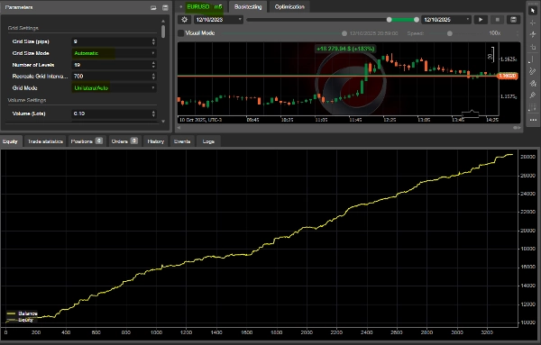Switch to the Optimization tab
Image resolution: width=541 pixels, height=345 pixels.
pyautogui.click(x=289, y=7)
